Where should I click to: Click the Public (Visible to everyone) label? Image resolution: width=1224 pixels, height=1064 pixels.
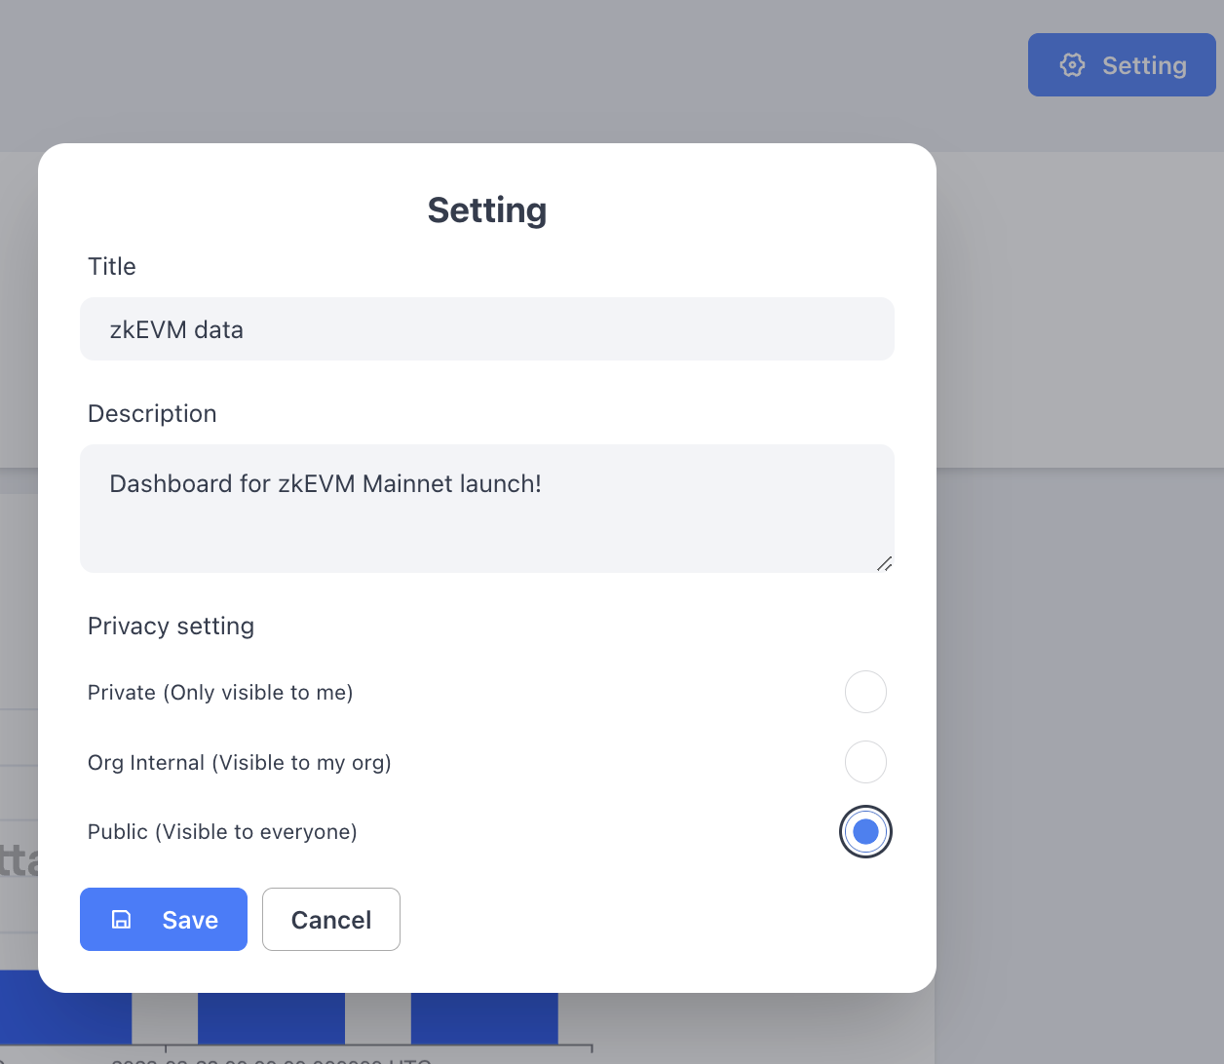click(222, 832)
